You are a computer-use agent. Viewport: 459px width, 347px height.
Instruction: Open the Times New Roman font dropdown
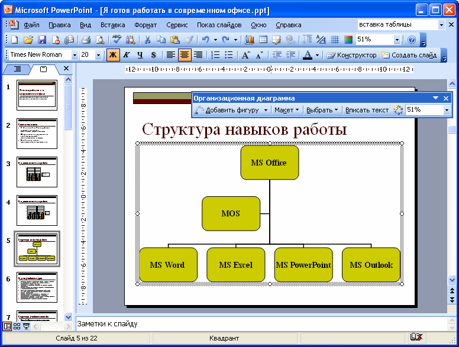pos(75,55)
